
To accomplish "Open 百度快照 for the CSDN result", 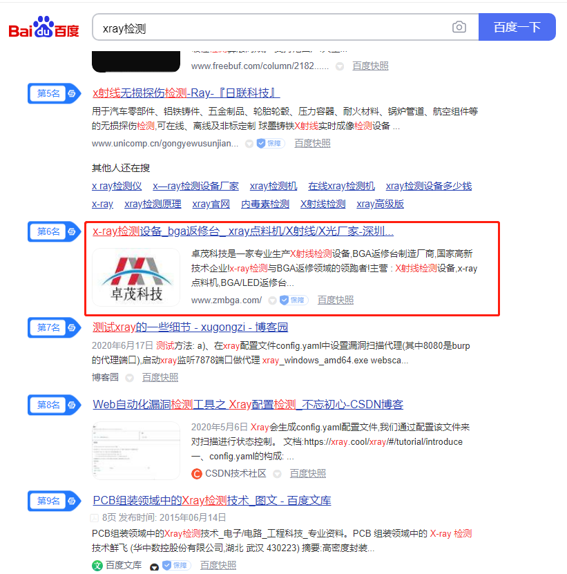I will click(308, 473).
